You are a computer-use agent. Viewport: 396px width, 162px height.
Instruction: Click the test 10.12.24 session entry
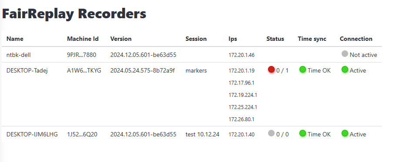pyautogui.click(x=202, y=134)
